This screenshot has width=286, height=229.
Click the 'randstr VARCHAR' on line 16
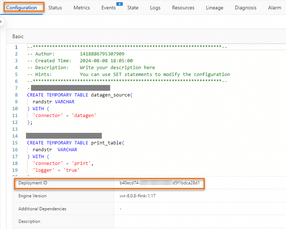(55, 150)
